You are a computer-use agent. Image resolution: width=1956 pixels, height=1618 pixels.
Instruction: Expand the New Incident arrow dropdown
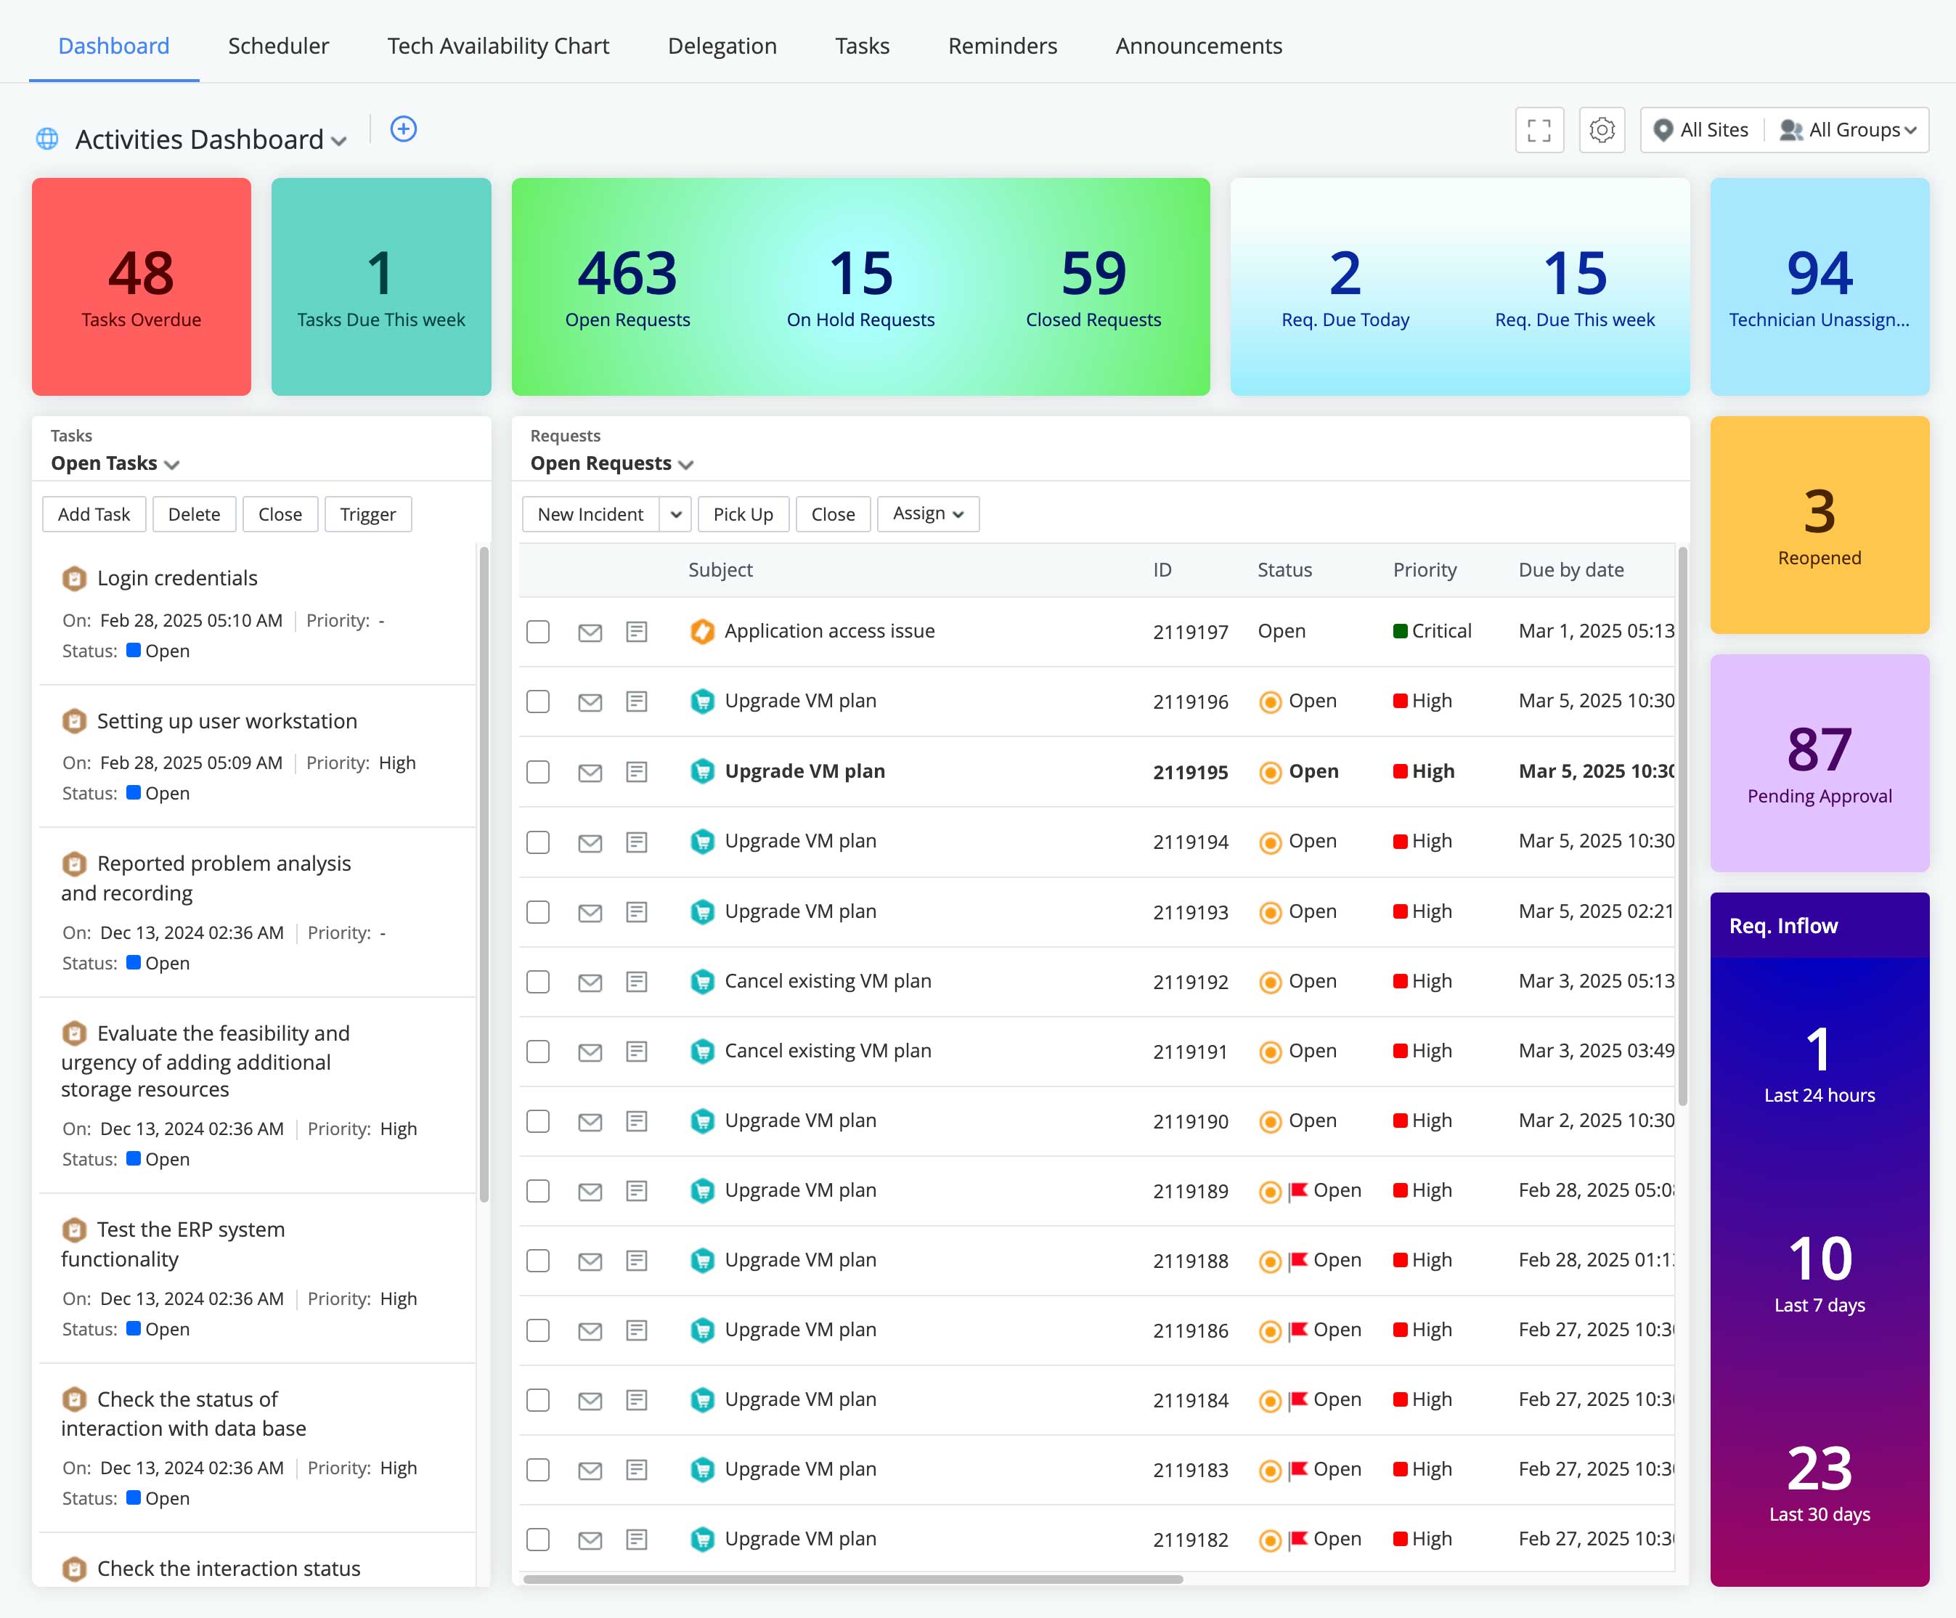(675, 514)
